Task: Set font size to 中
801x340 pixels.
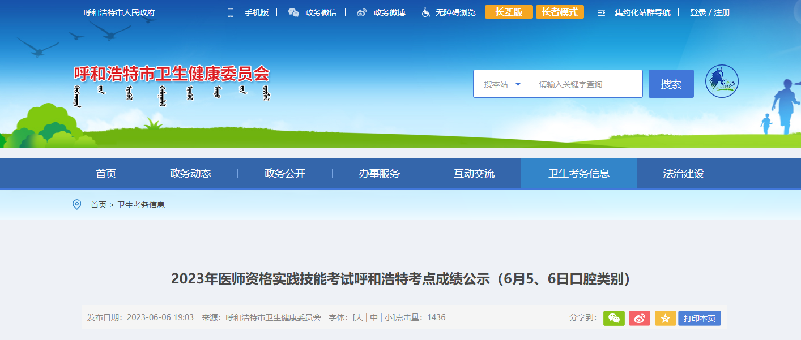Action: point(374,317)
